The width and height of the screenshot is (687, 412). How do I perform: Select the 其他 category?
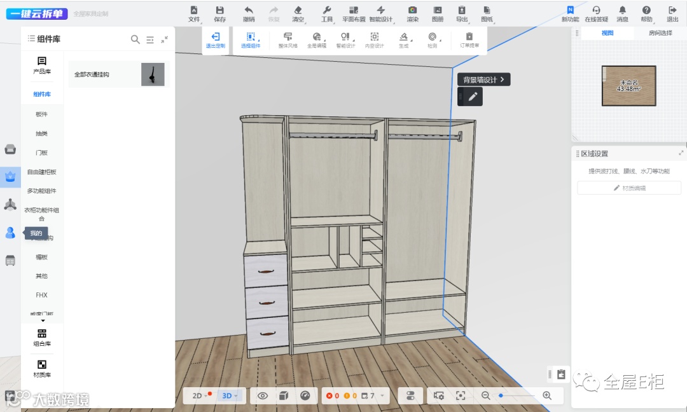(x=41, y=276)
